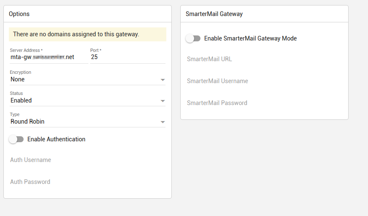Expand the Status dropdown showing Enabled

(x=84, y=100)
